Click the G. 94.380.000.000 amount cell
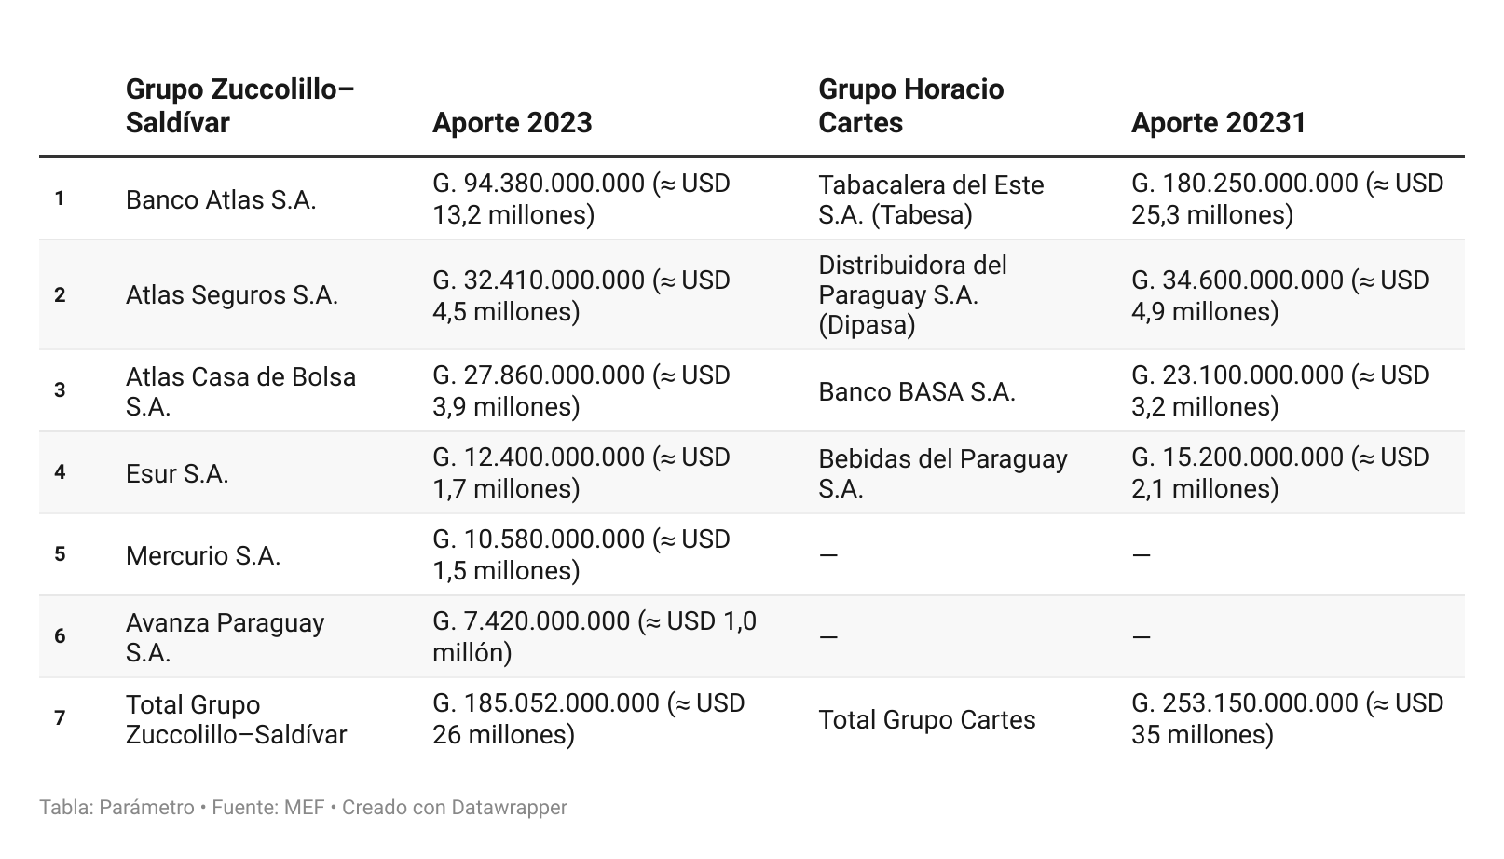 [581, 199]
